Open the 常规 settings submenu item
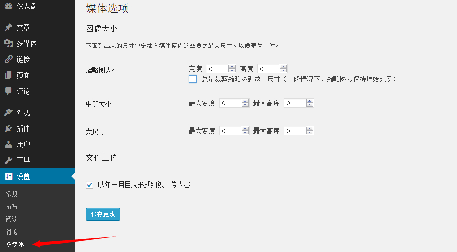 (12, 194)
